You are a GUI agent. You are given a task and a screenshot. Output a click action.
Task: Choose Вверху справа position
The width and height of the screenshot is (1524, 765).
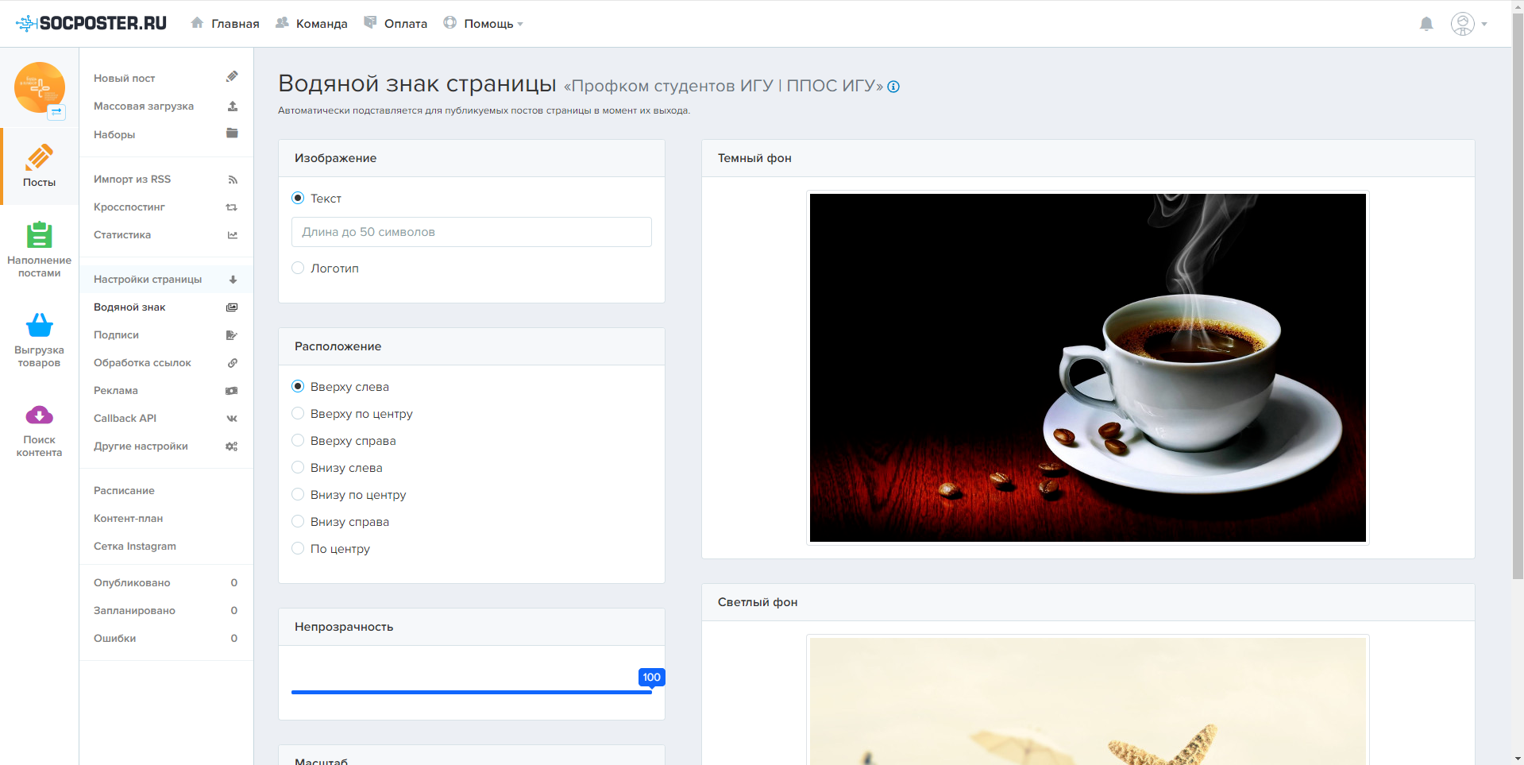coord(298,440)
